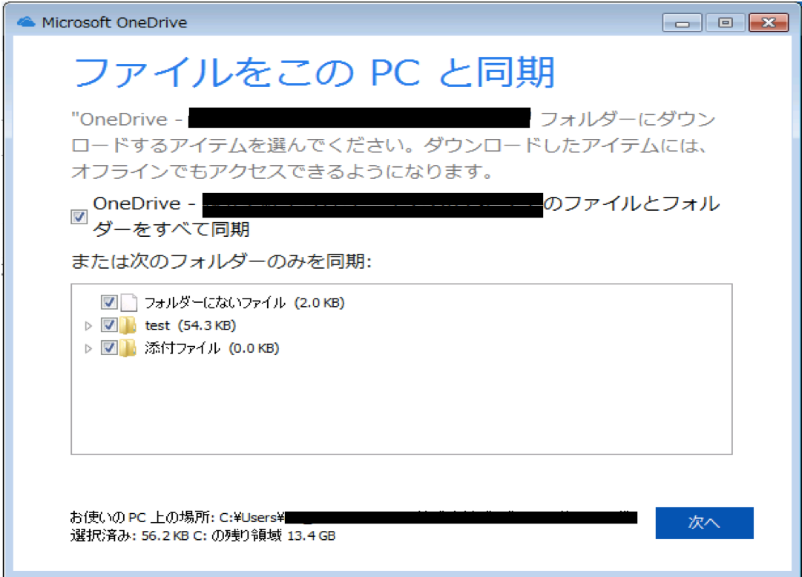Click the のファイルとフォルダーをすべて同期 label text
The height and width of the screenshot is (577, 802).
click(x=631, y=204)
